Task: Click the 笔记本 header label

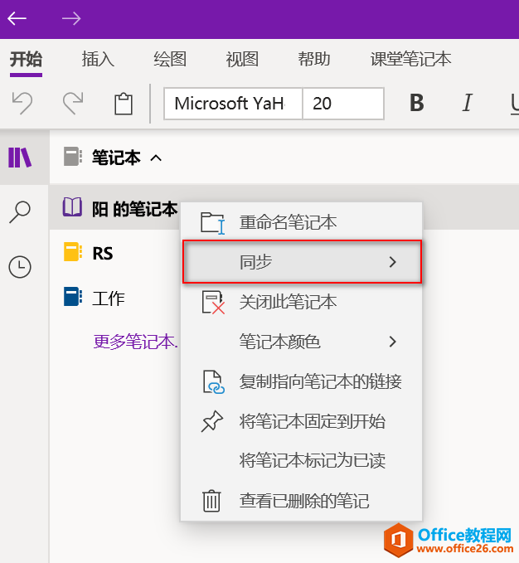Action: tap(116, 158)
